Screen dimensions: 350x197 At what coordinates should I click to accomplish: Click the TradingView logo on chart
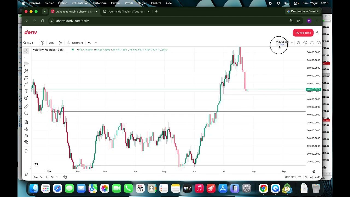point(36,164)
